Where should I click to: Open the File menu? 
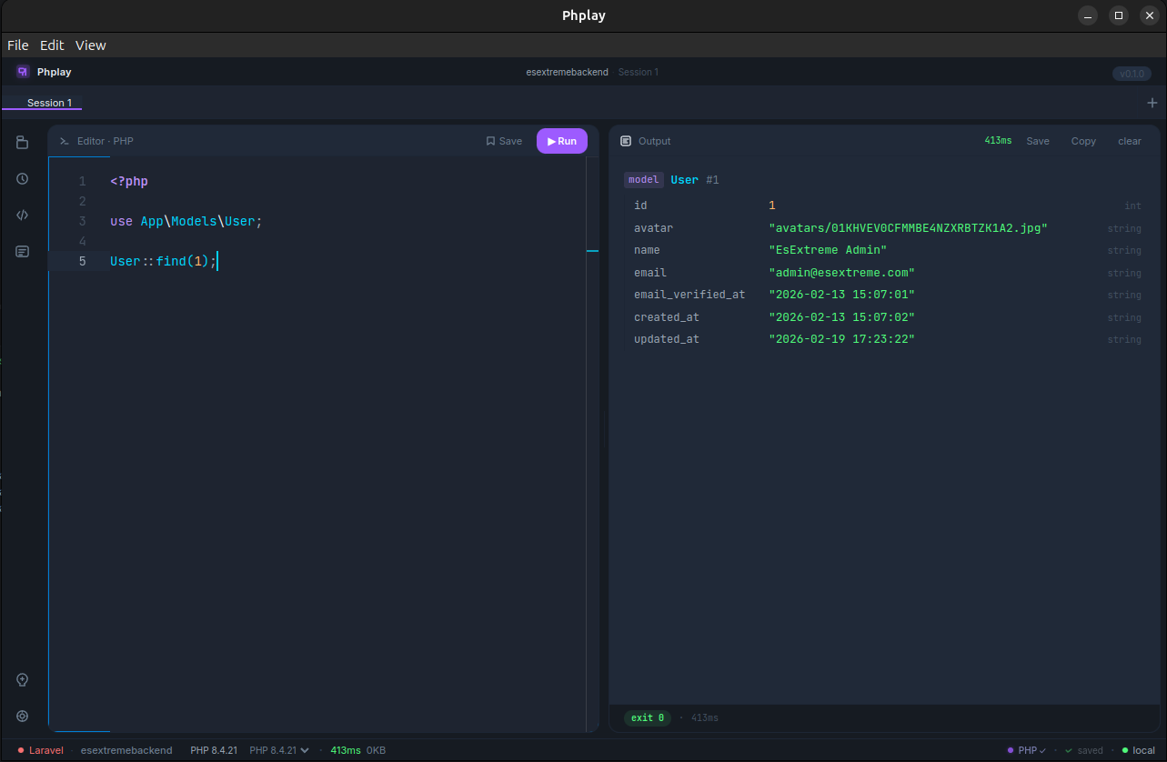click(x=18, y=45)
